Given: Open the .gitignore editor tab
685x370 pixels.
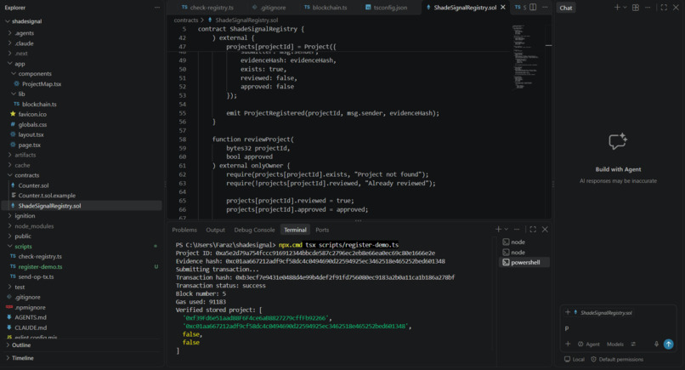Looking at the screenshot, I should pyautogui.click(x=269, y=8).
